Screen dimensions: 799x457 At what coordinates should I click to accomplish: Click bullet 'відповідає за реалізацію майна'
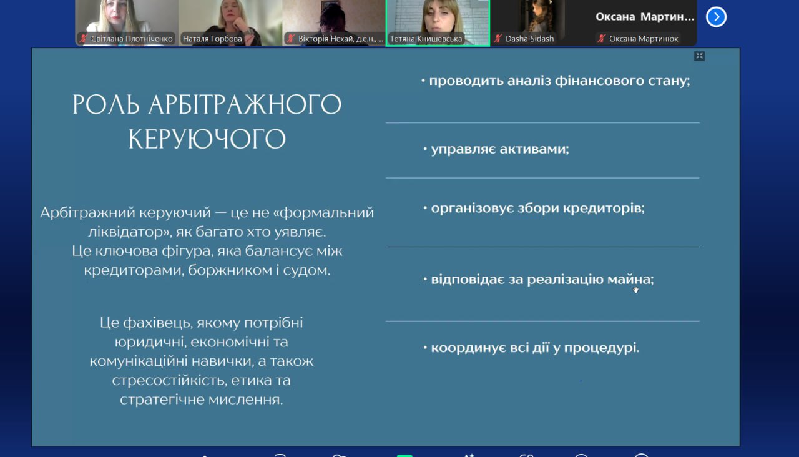click(x=538, y=280)
